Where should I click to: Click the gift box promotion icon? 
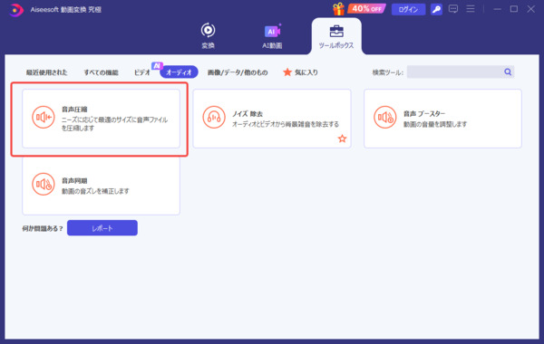(x=338, y=9)
